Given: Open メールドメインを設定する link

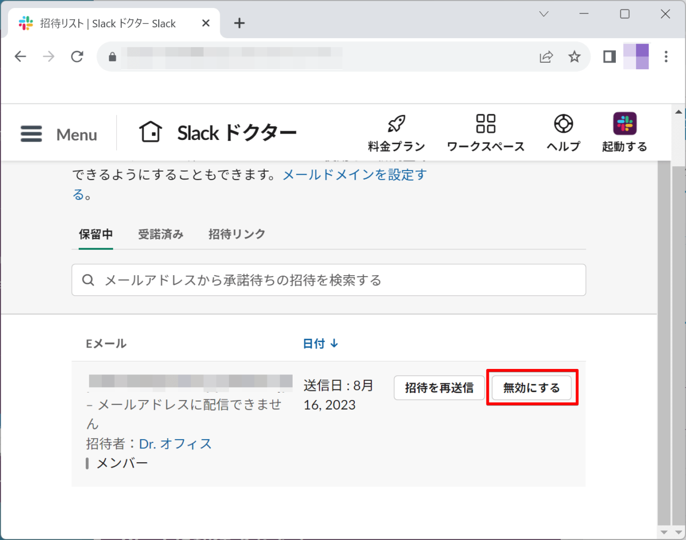Looking at the screenshot, I should (354, 175).
